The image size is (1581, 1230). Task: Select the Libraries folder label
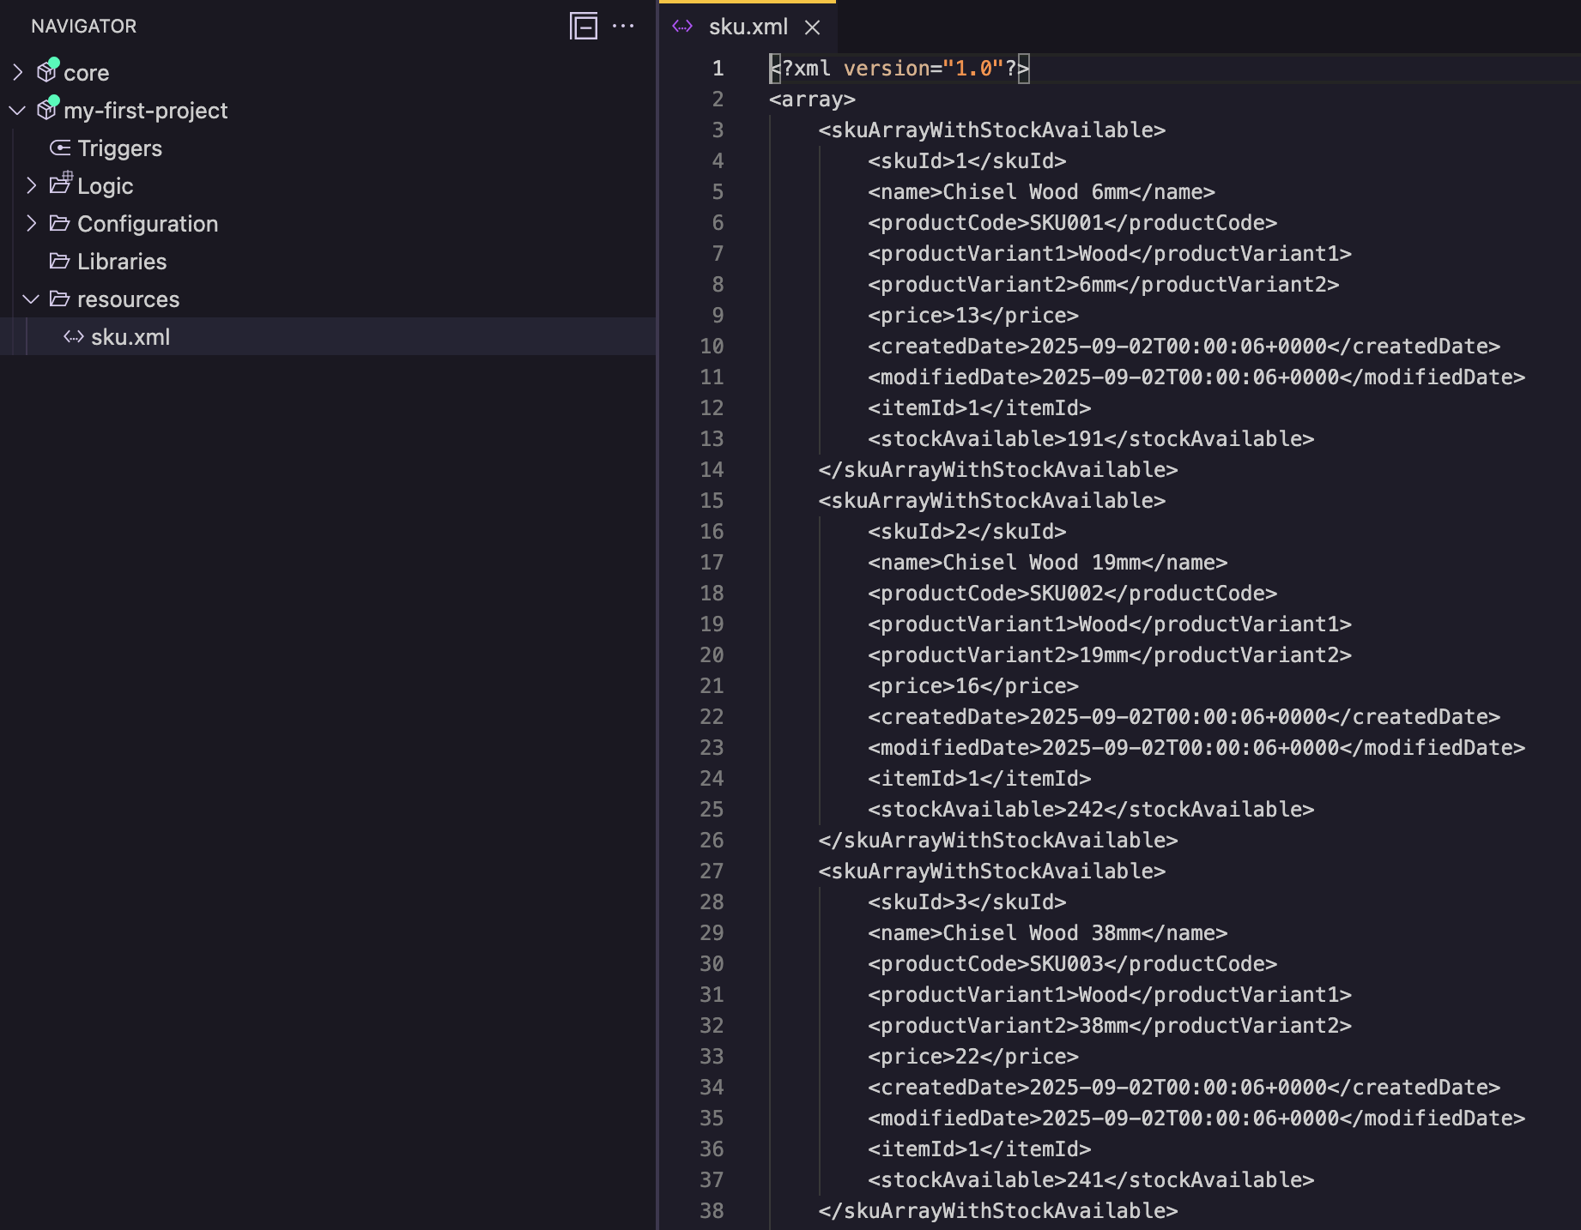(122, 262)
